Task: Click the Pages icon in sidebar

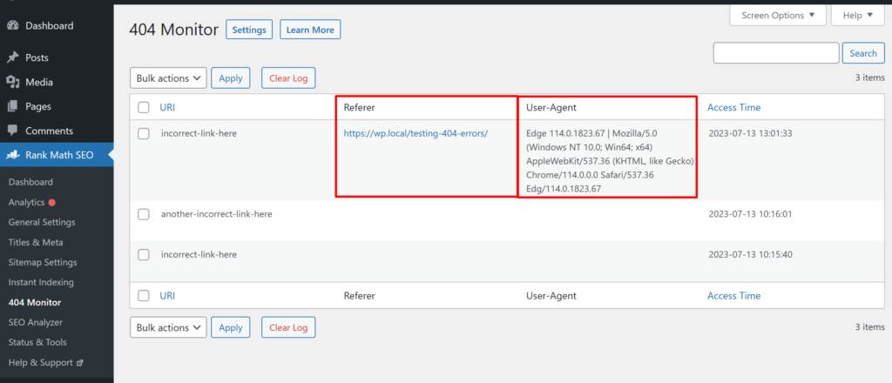Action: [12, 106]
